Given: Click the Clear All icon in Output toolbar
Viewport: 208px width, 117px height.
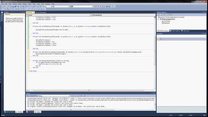Looking at the screenshot, I should (x=81, y=96).
